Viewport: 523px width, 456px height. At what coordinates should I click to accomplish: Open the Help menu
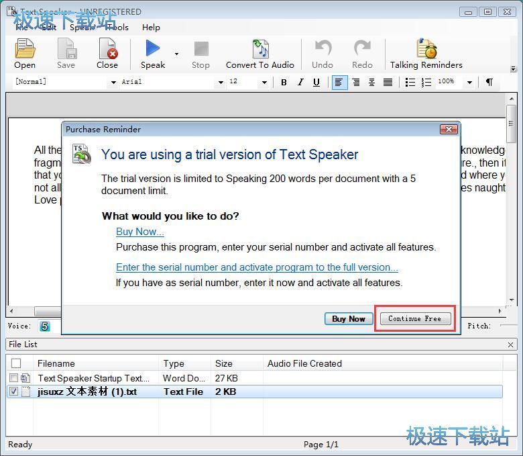click(151, 28)
